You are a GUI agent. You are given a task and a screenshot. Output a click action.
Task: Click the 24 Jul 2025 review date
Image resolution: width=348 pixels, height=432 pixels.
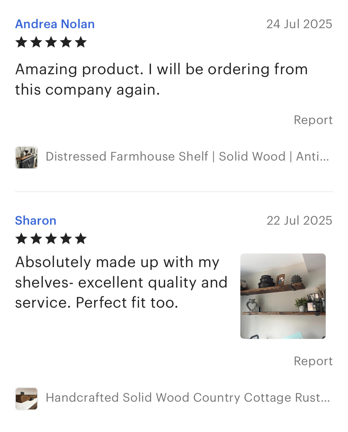pos(299,24)
